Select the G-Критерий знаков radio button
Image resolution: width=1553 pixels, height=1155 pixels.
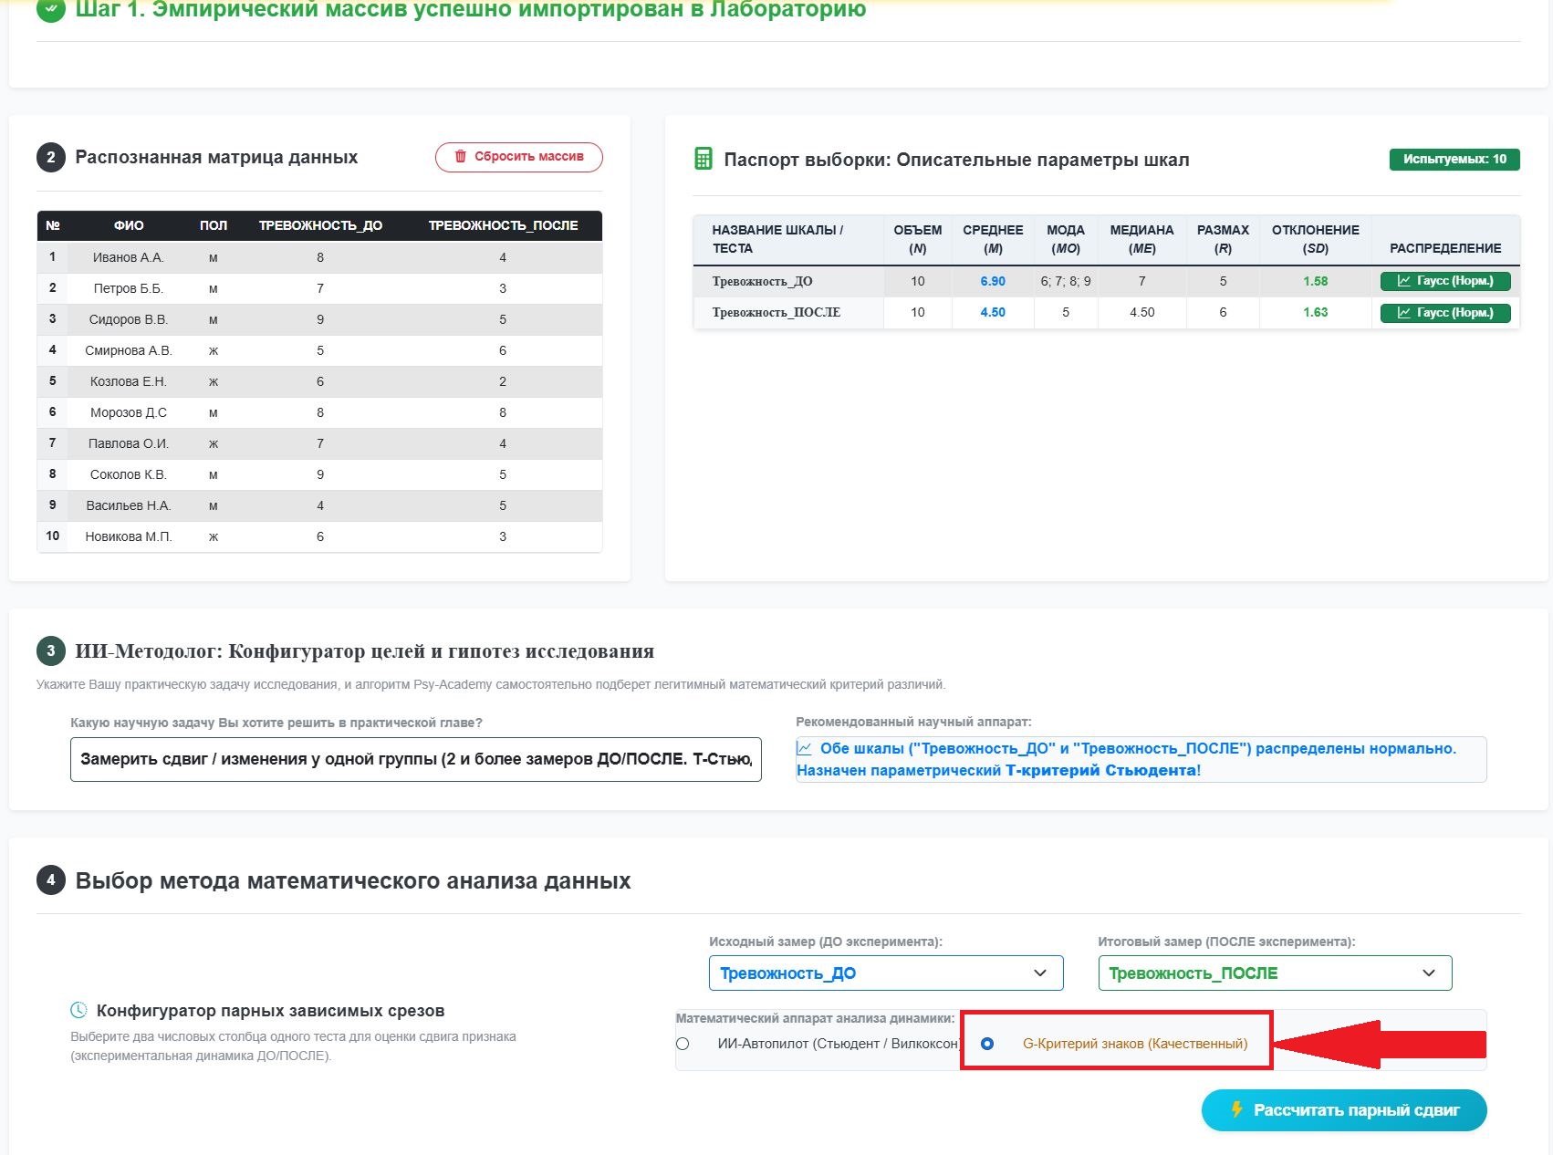987,1044
